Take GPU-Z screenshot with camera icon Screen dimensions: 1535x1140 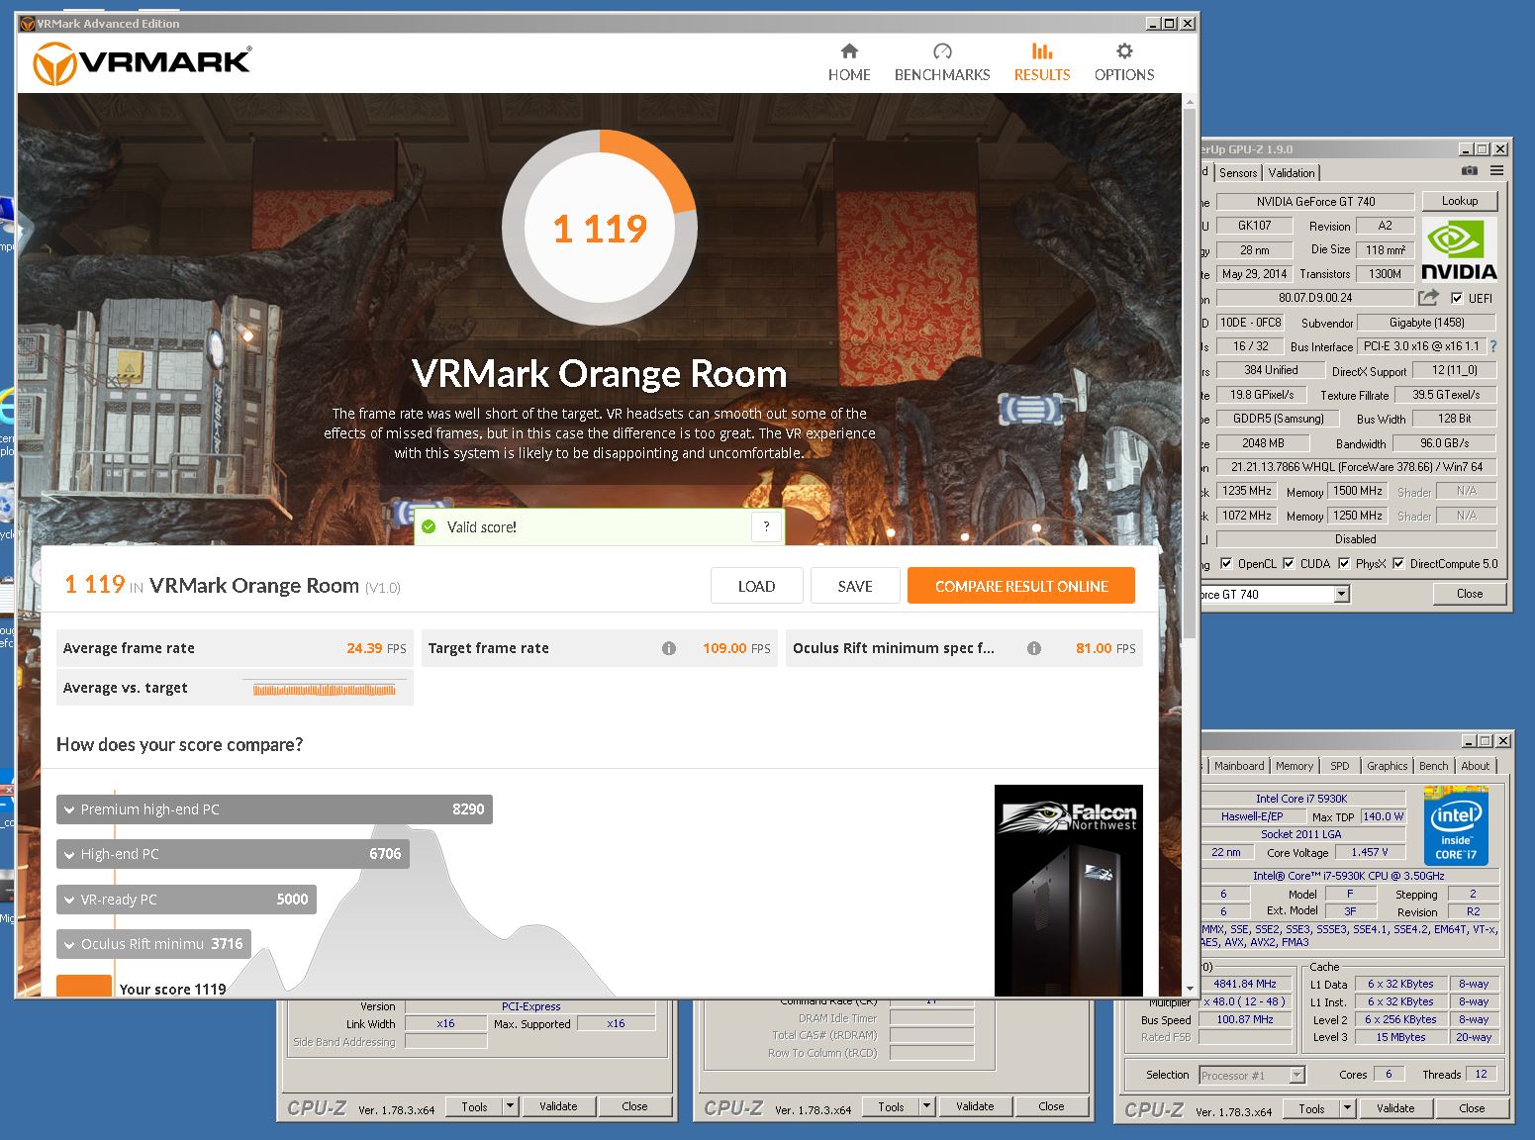(1470, 171)
